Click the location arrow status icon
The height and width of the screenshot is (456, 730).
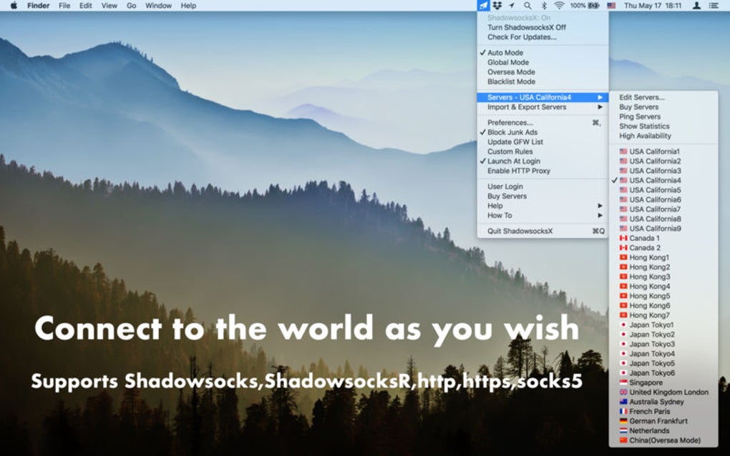click(x=512, y=6)
